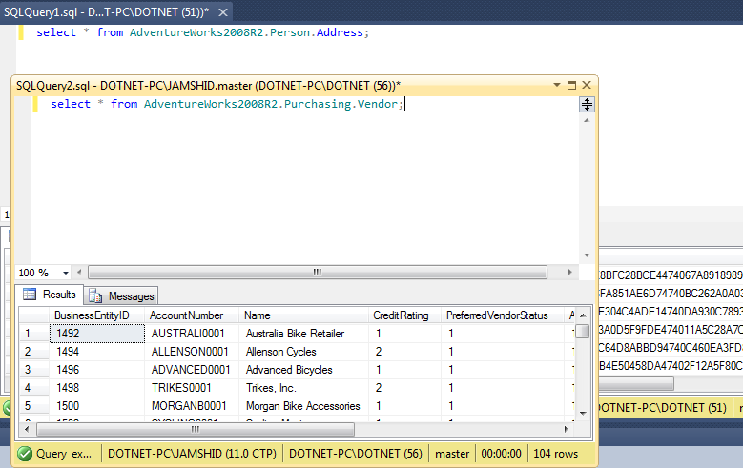Click the green query executed checkmark icon
Screen dimensions: 743x468
(x=25, y=454)
